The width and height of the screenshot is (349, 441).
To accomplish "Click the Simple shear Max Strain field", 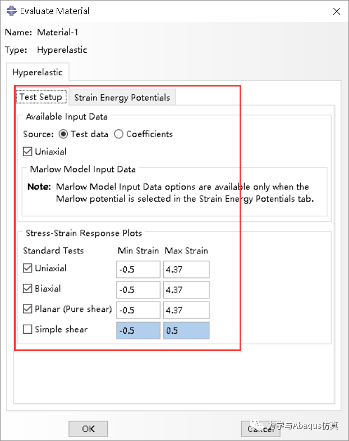I will click(x=186, y=330).
